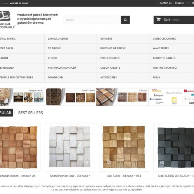Viewport: 194px width, 194px height.
Task: Click the Natural Wood Panels logo
Action: pos(7,20)
